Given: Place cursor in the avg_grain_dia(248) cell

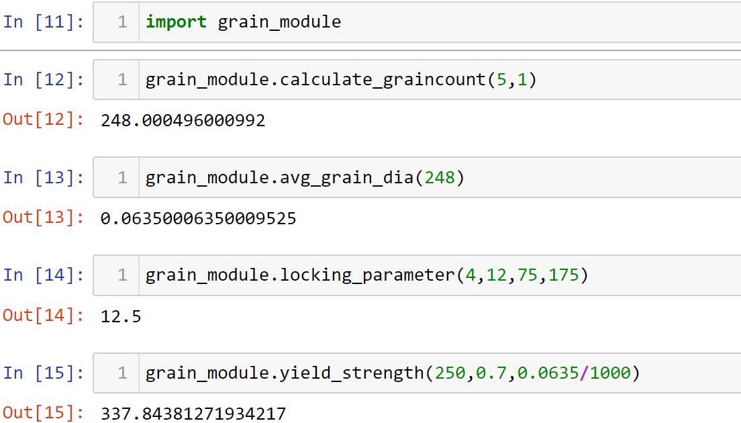Looking at the screenshot, I should coord(436,178).
